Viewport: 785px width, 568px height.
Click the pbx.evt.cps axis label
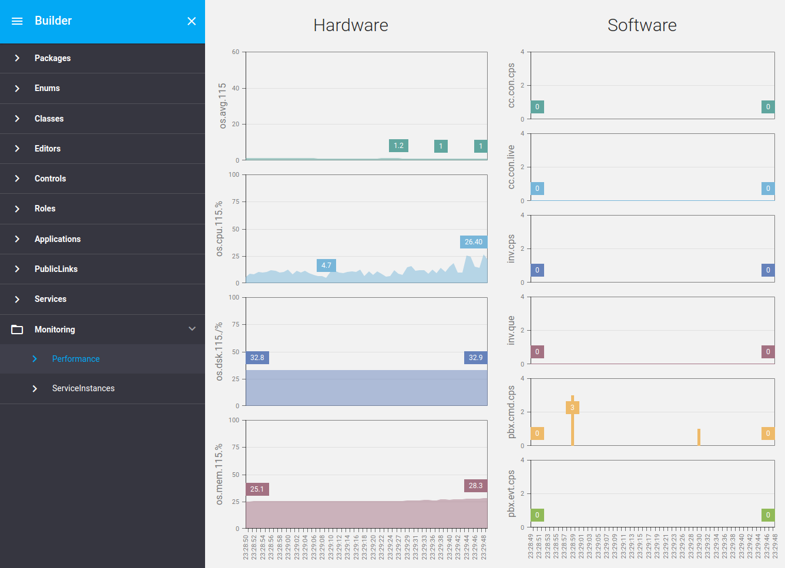pyautogui.click(x=511, y=493)
